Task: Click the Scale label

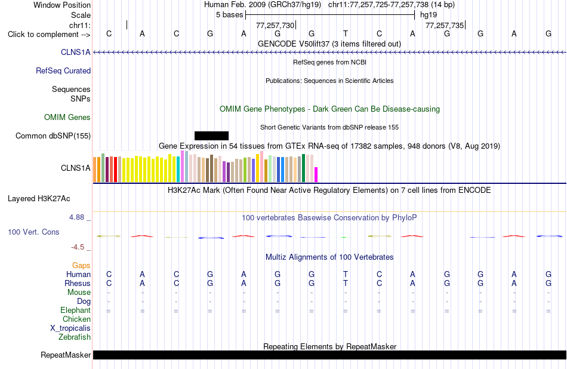Action: pyautogui.click(x=81, y=15)
